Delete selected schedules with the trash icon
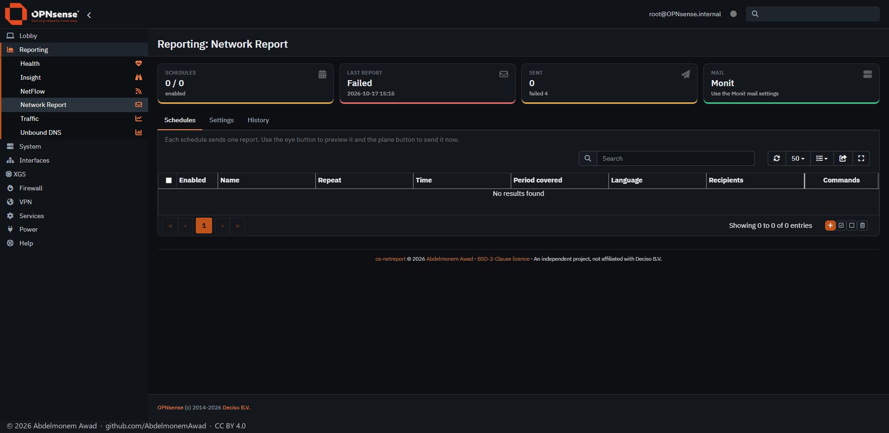Viewport: 889px width, 433px height. tap(863, 226)
